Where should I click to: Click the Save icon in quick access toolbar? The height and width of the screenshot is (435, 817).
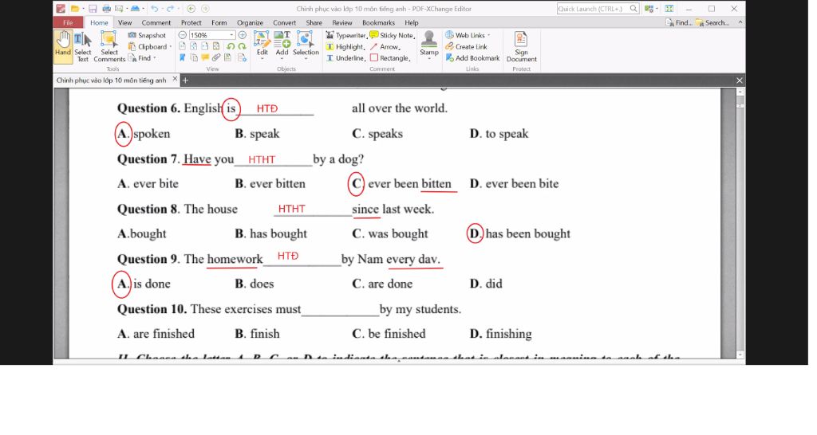point(93,9)
